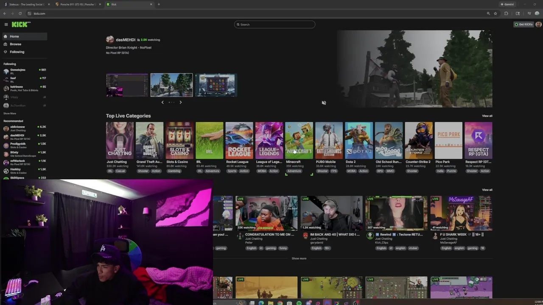Expand Show More under Following
The height and width of the screenshot is (305, 543).
tap(10, 114)
